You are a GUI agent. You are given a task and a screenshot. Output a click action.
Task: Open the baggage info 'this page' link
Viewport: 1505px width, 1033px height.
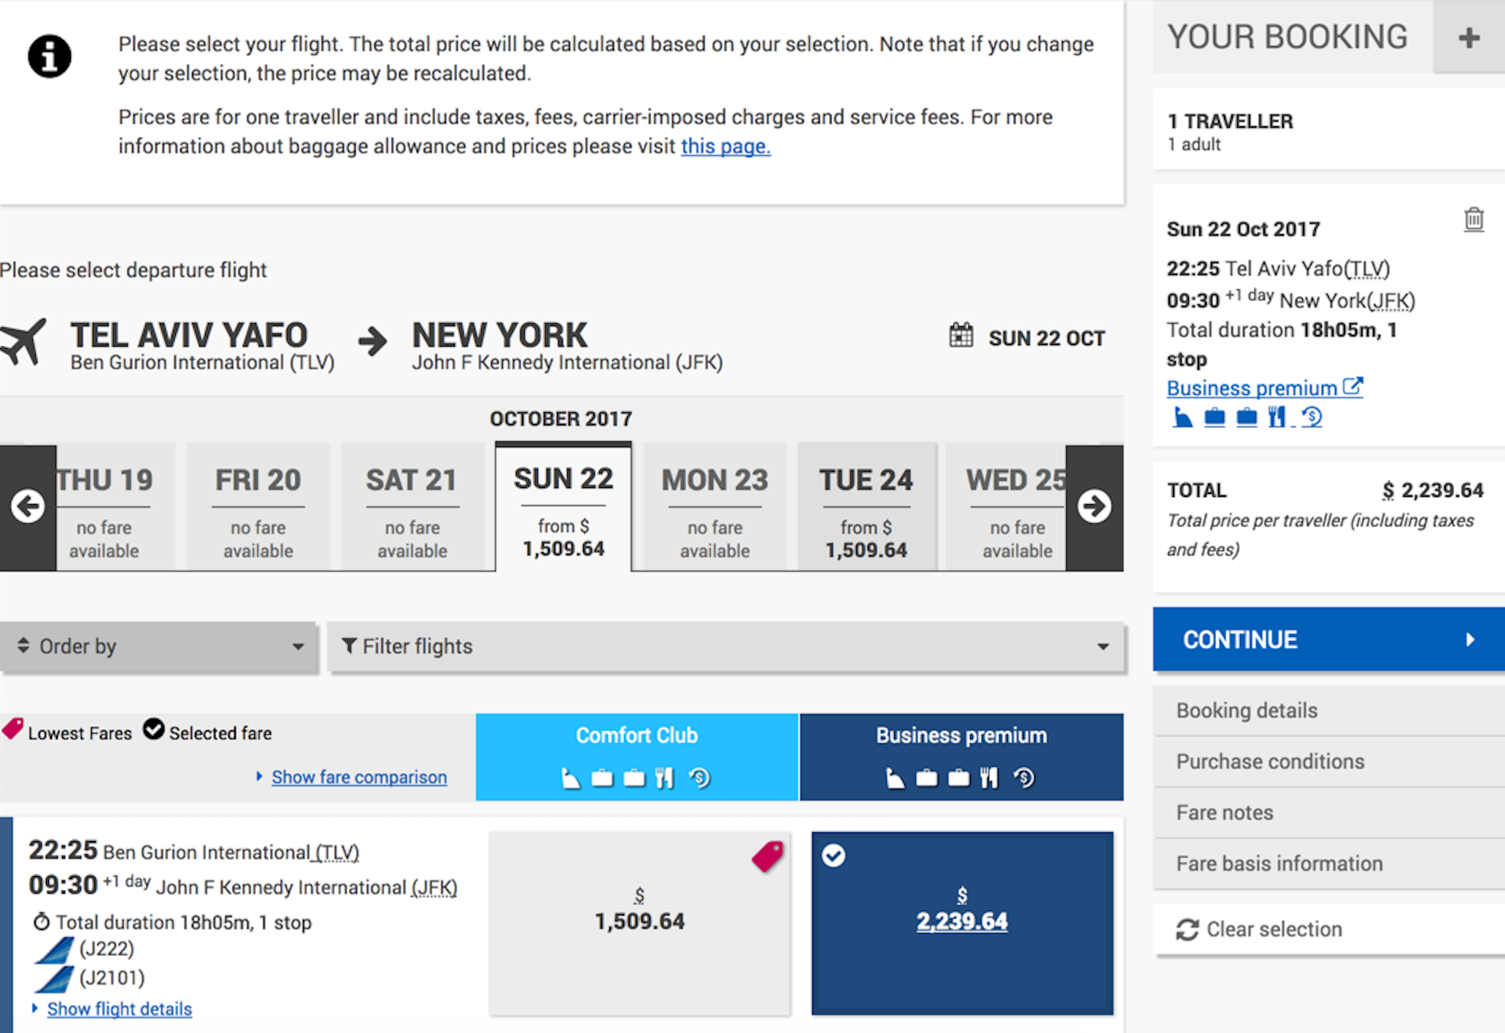click(x=725, y=147)
